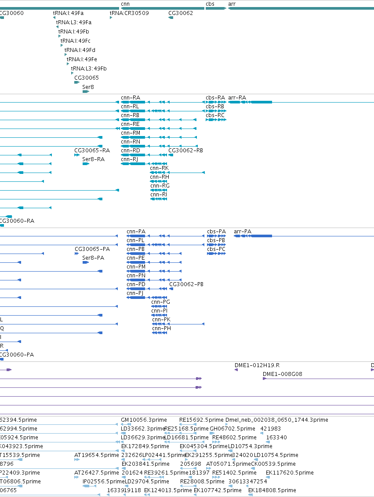The width and height of the screenshot is (374, 497).
Task: Click the cnn-PA protein label
Action: click(136, 232)
